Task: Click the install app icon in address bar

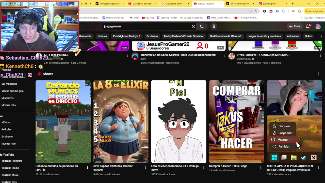Action: [250, 11]
